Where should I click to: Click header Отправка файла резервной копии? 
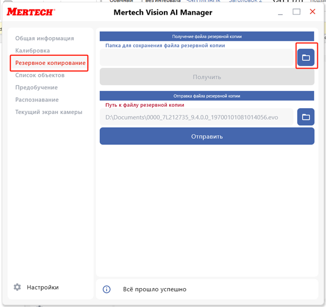207,96
